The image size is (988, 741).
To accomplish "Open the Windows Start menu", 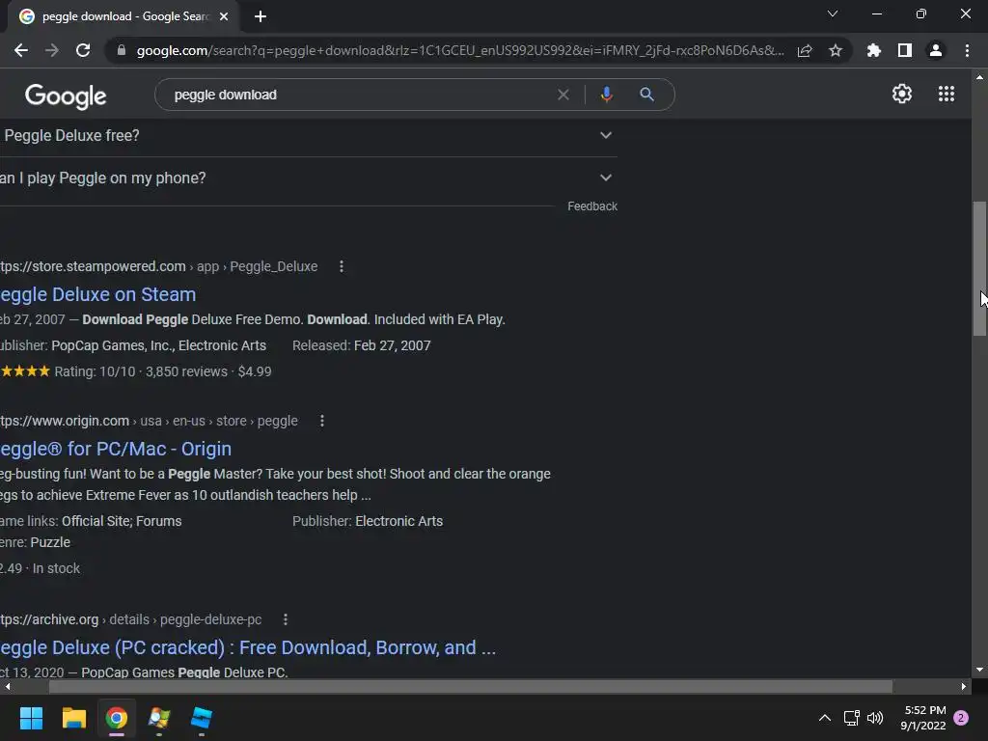I will click(31, 718).
